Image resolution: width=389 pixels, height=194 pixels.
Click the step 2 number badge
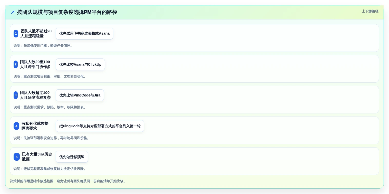coord(16,64)
